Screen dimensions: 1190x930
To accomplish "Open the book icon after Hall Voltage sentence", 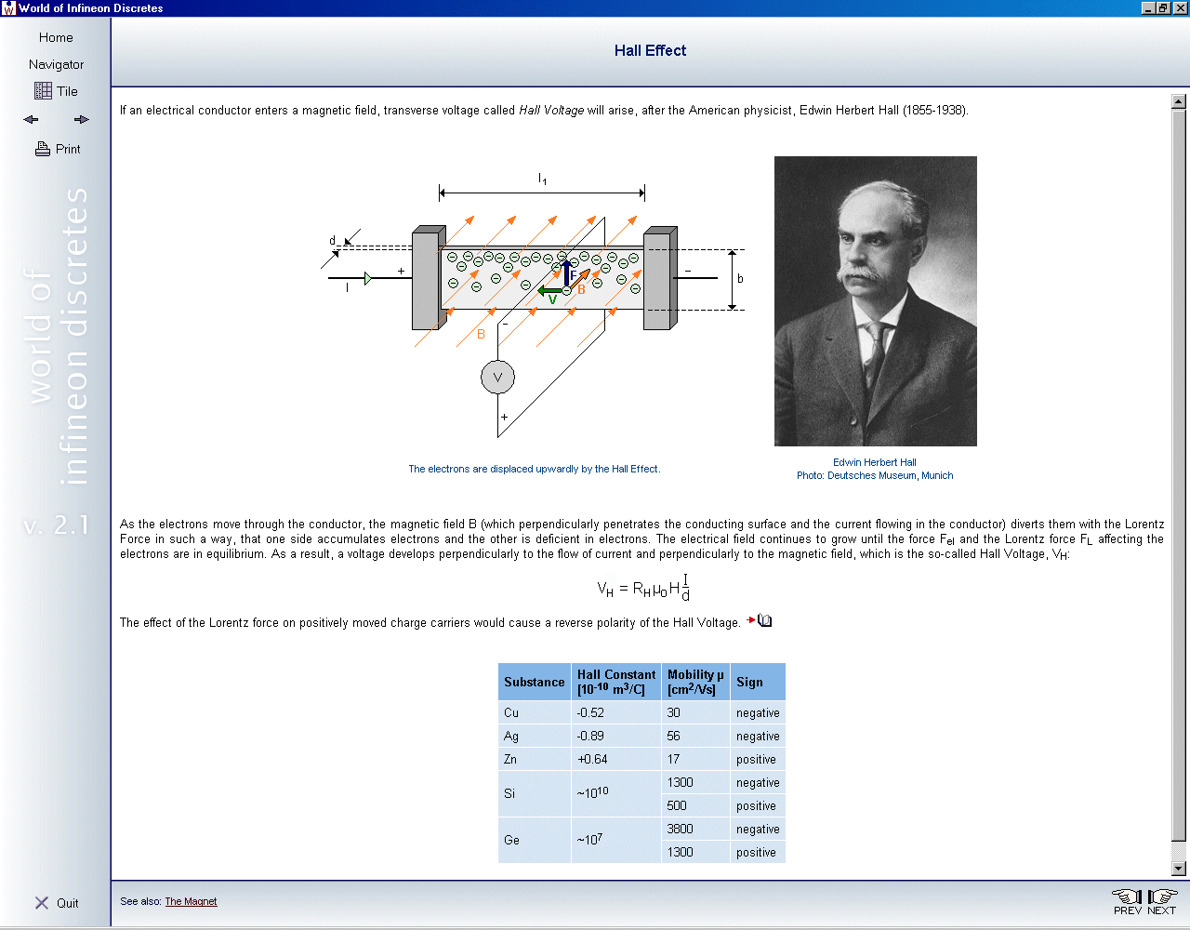I will (x=764, y=620).
